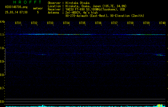Click the 0738 time marker
The height and width of the screenshot is (107, 168).
tap(130, 23)
